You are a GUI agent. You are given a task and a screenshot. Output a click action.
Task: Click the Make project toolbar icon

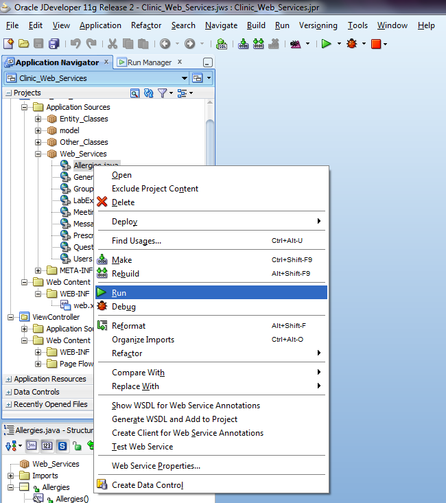pyautogui.click(x=243, y=44)
